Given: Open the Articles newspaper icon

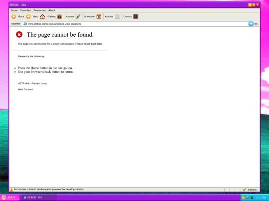Looking at the screenshot, I should point(117,16).
